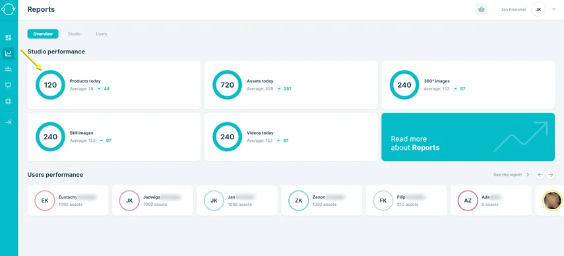The image size is (564, 256).
Task: Click the photo avatar user card
Action: point(549,201)
